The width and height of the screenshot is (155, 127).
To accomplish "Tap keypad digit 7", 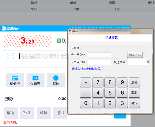I will point(98,82).
